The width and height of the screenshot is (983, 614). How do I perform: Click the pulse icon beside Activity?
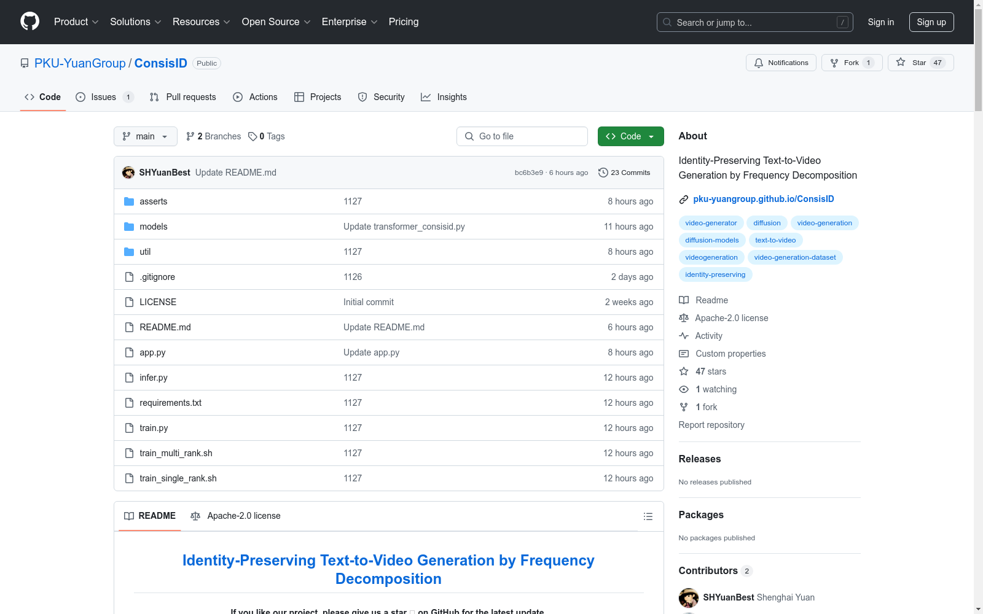pyautogui.click(x=684, y=336)
